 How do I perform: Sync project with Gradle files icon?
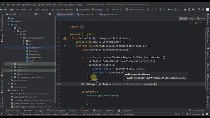coord(185,10)
